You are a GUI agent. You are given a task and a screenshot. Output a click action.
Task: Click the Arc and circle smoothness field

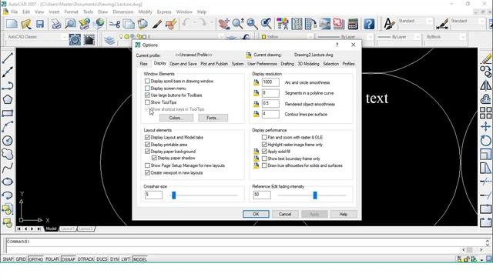(270, 82)
